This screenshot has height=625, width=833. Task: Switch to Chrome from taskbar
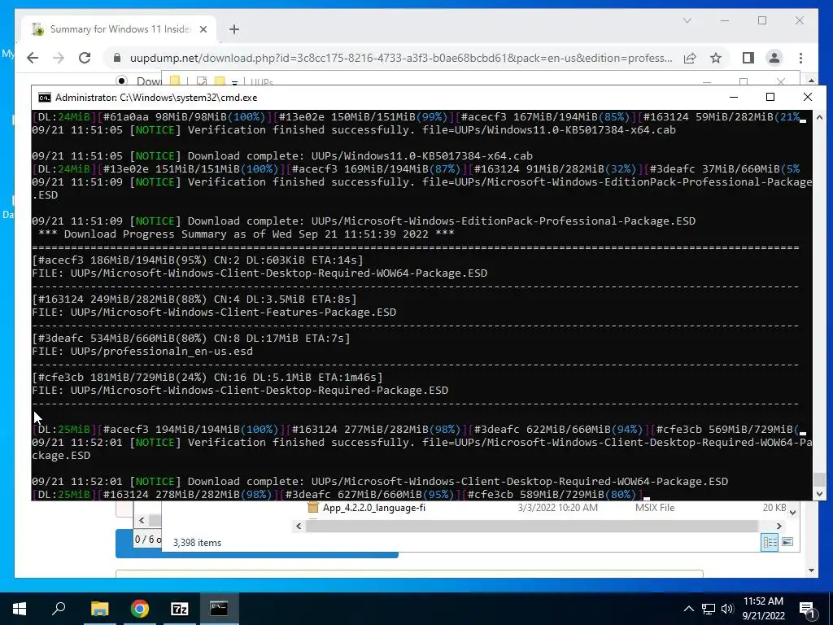tap(140, 609)
